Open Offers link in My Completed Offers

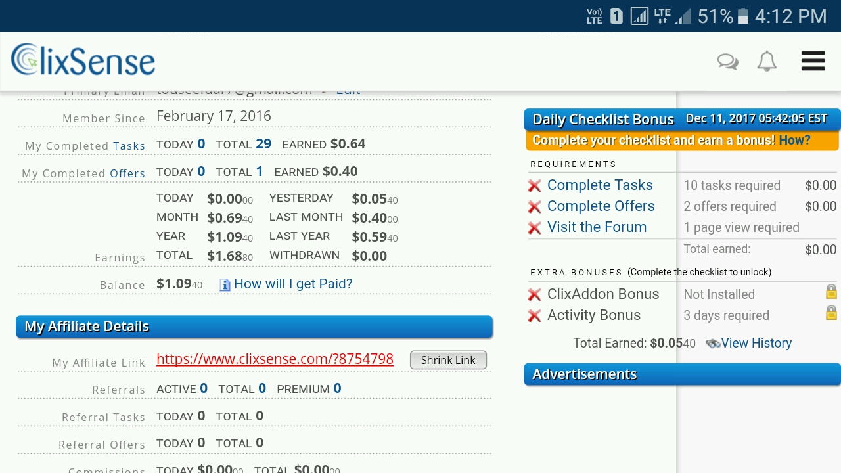[127, 173]
